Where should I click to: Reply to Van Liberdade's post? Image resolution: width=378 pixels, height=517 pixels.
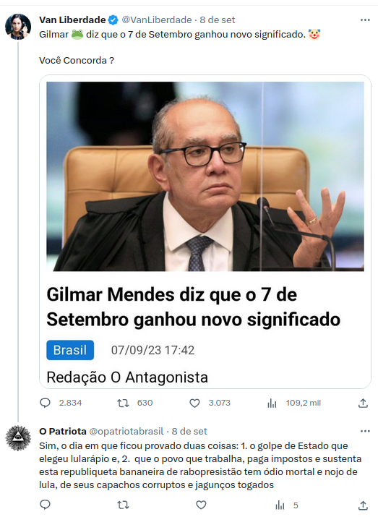tap(45, 403)
